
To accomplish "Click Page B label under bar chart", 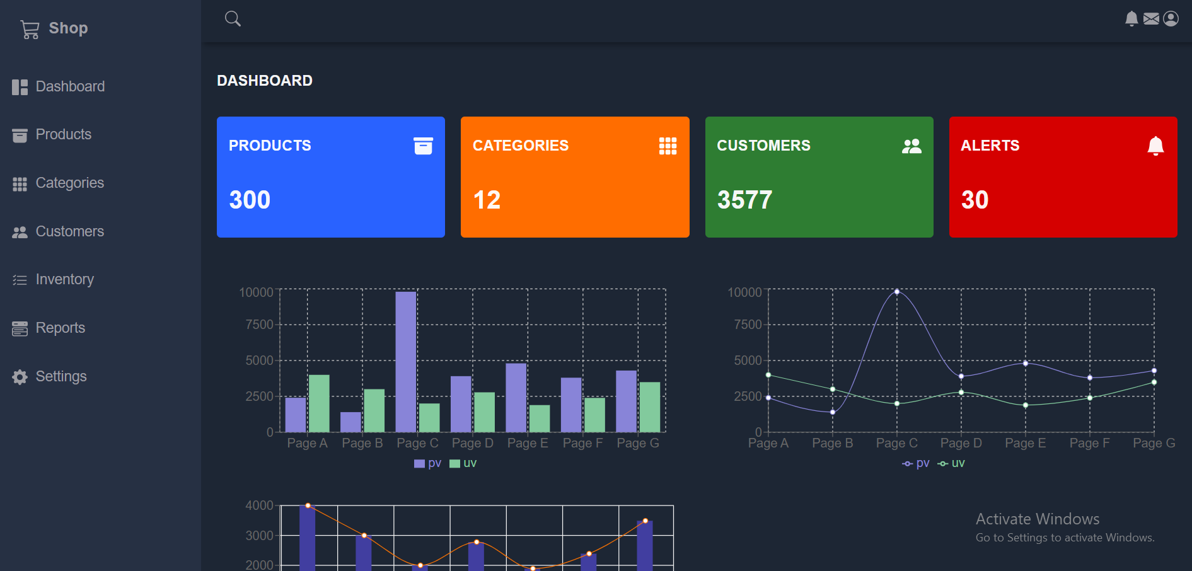I will 362,443.
